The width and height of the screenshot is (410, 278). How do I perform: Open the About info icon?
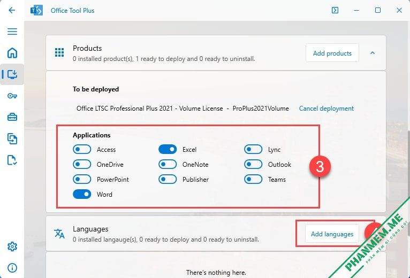12,267
